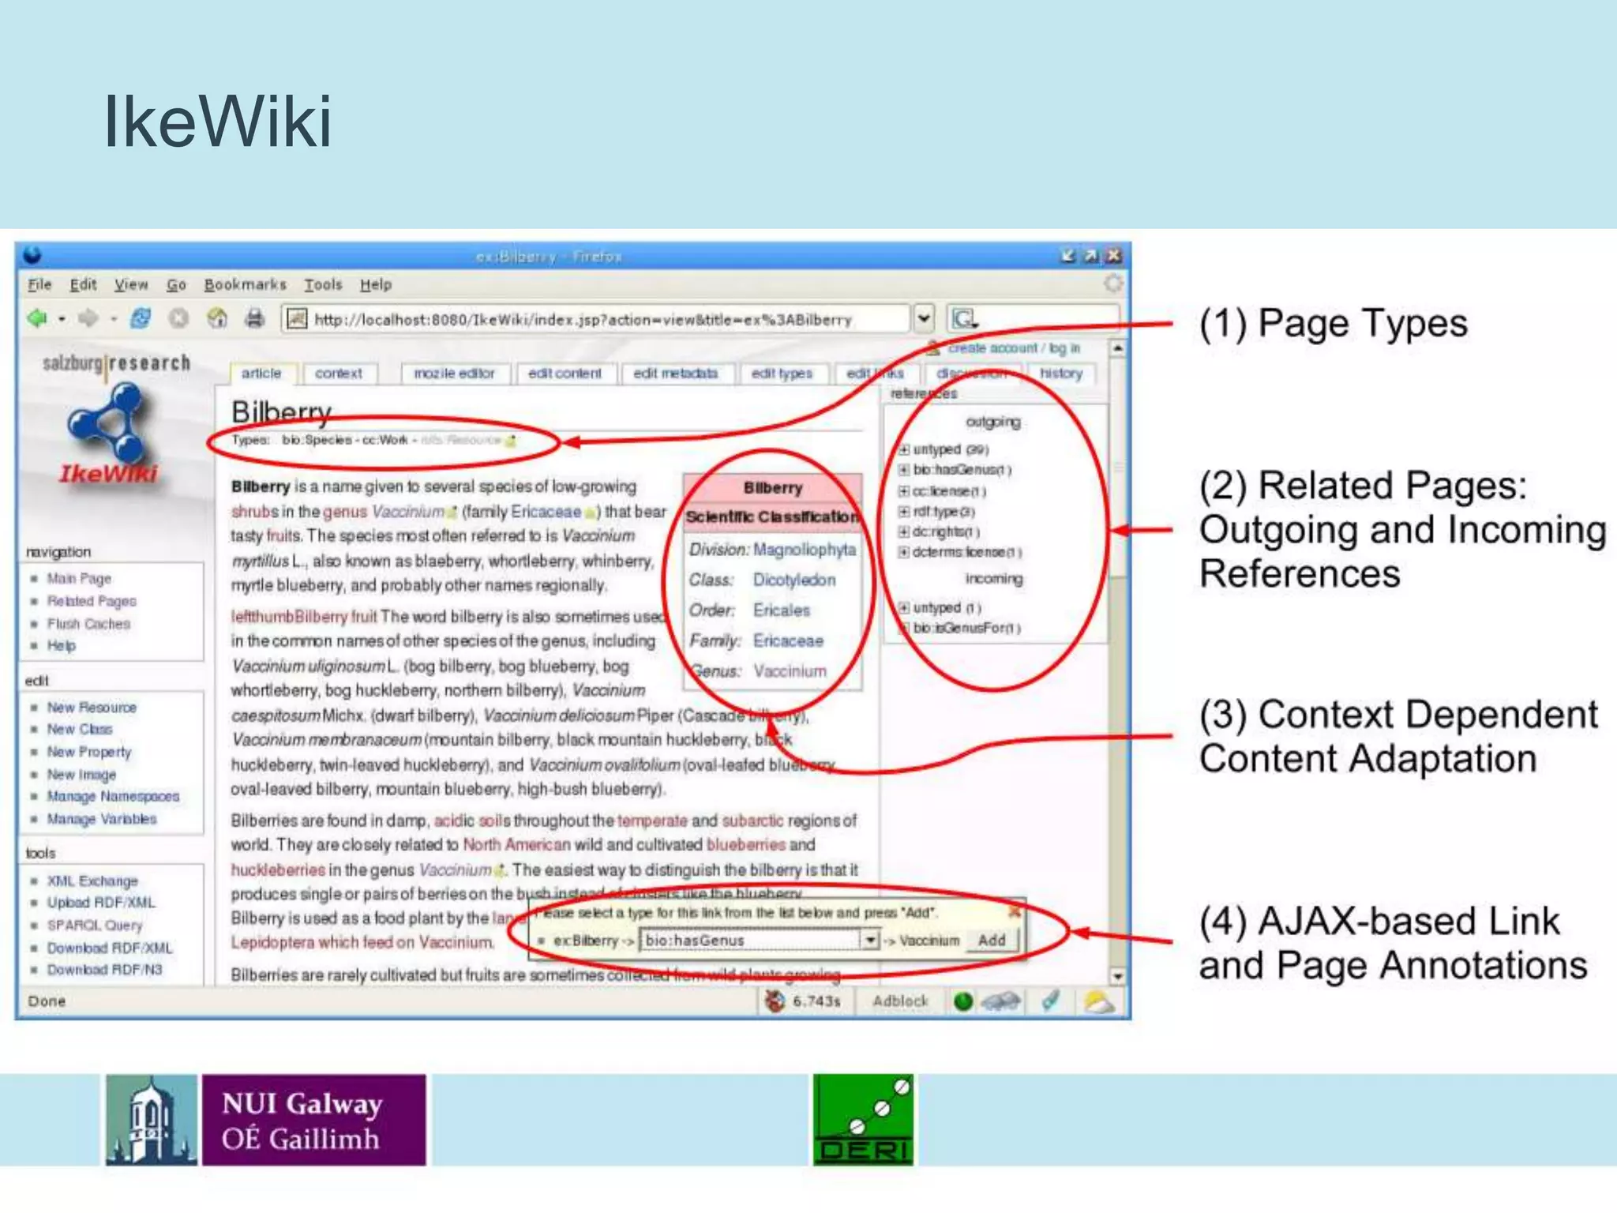Expand the rdf:type references node
1617x1213 pixels.
click(x=903, y=512)
